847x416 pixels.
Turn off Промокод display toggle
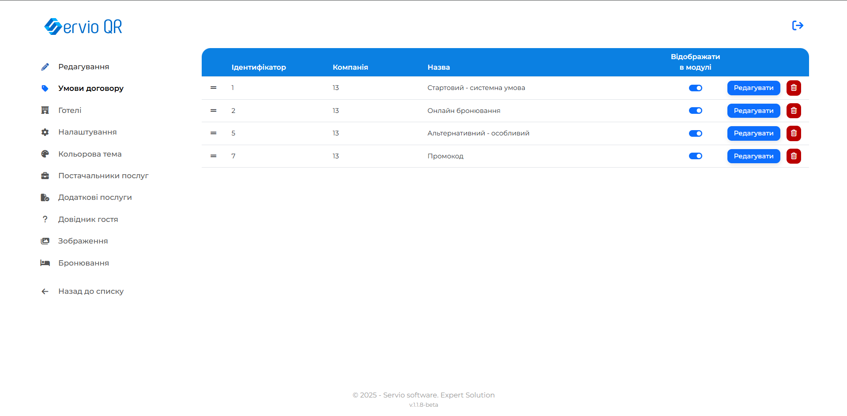click(695, 156)
